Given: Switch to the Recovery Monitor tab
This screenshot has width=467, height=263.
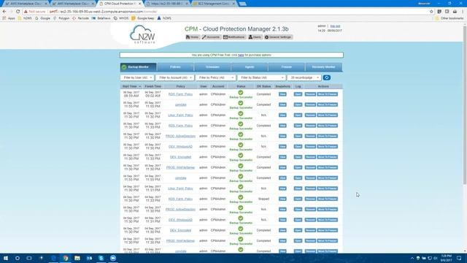Looking at the screenshot, I should pos(324,67).
